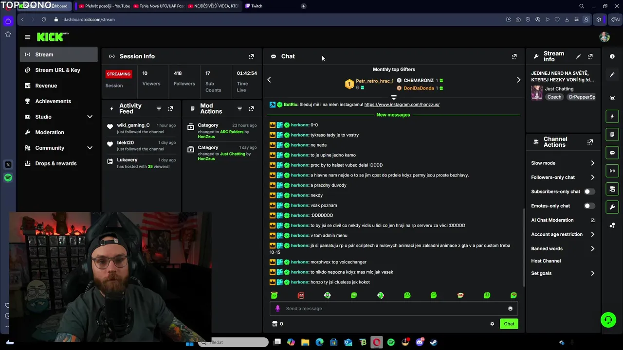
Task: Open File Explorer from the taskbar
Action: coord(305,342)
